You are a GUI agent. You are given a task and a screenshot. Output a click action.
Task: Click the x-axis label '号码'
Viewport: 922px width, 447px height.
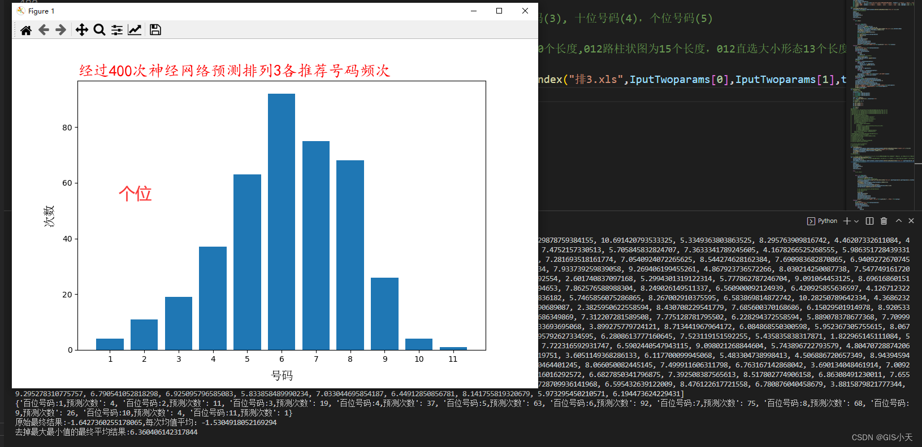[282, 375]
